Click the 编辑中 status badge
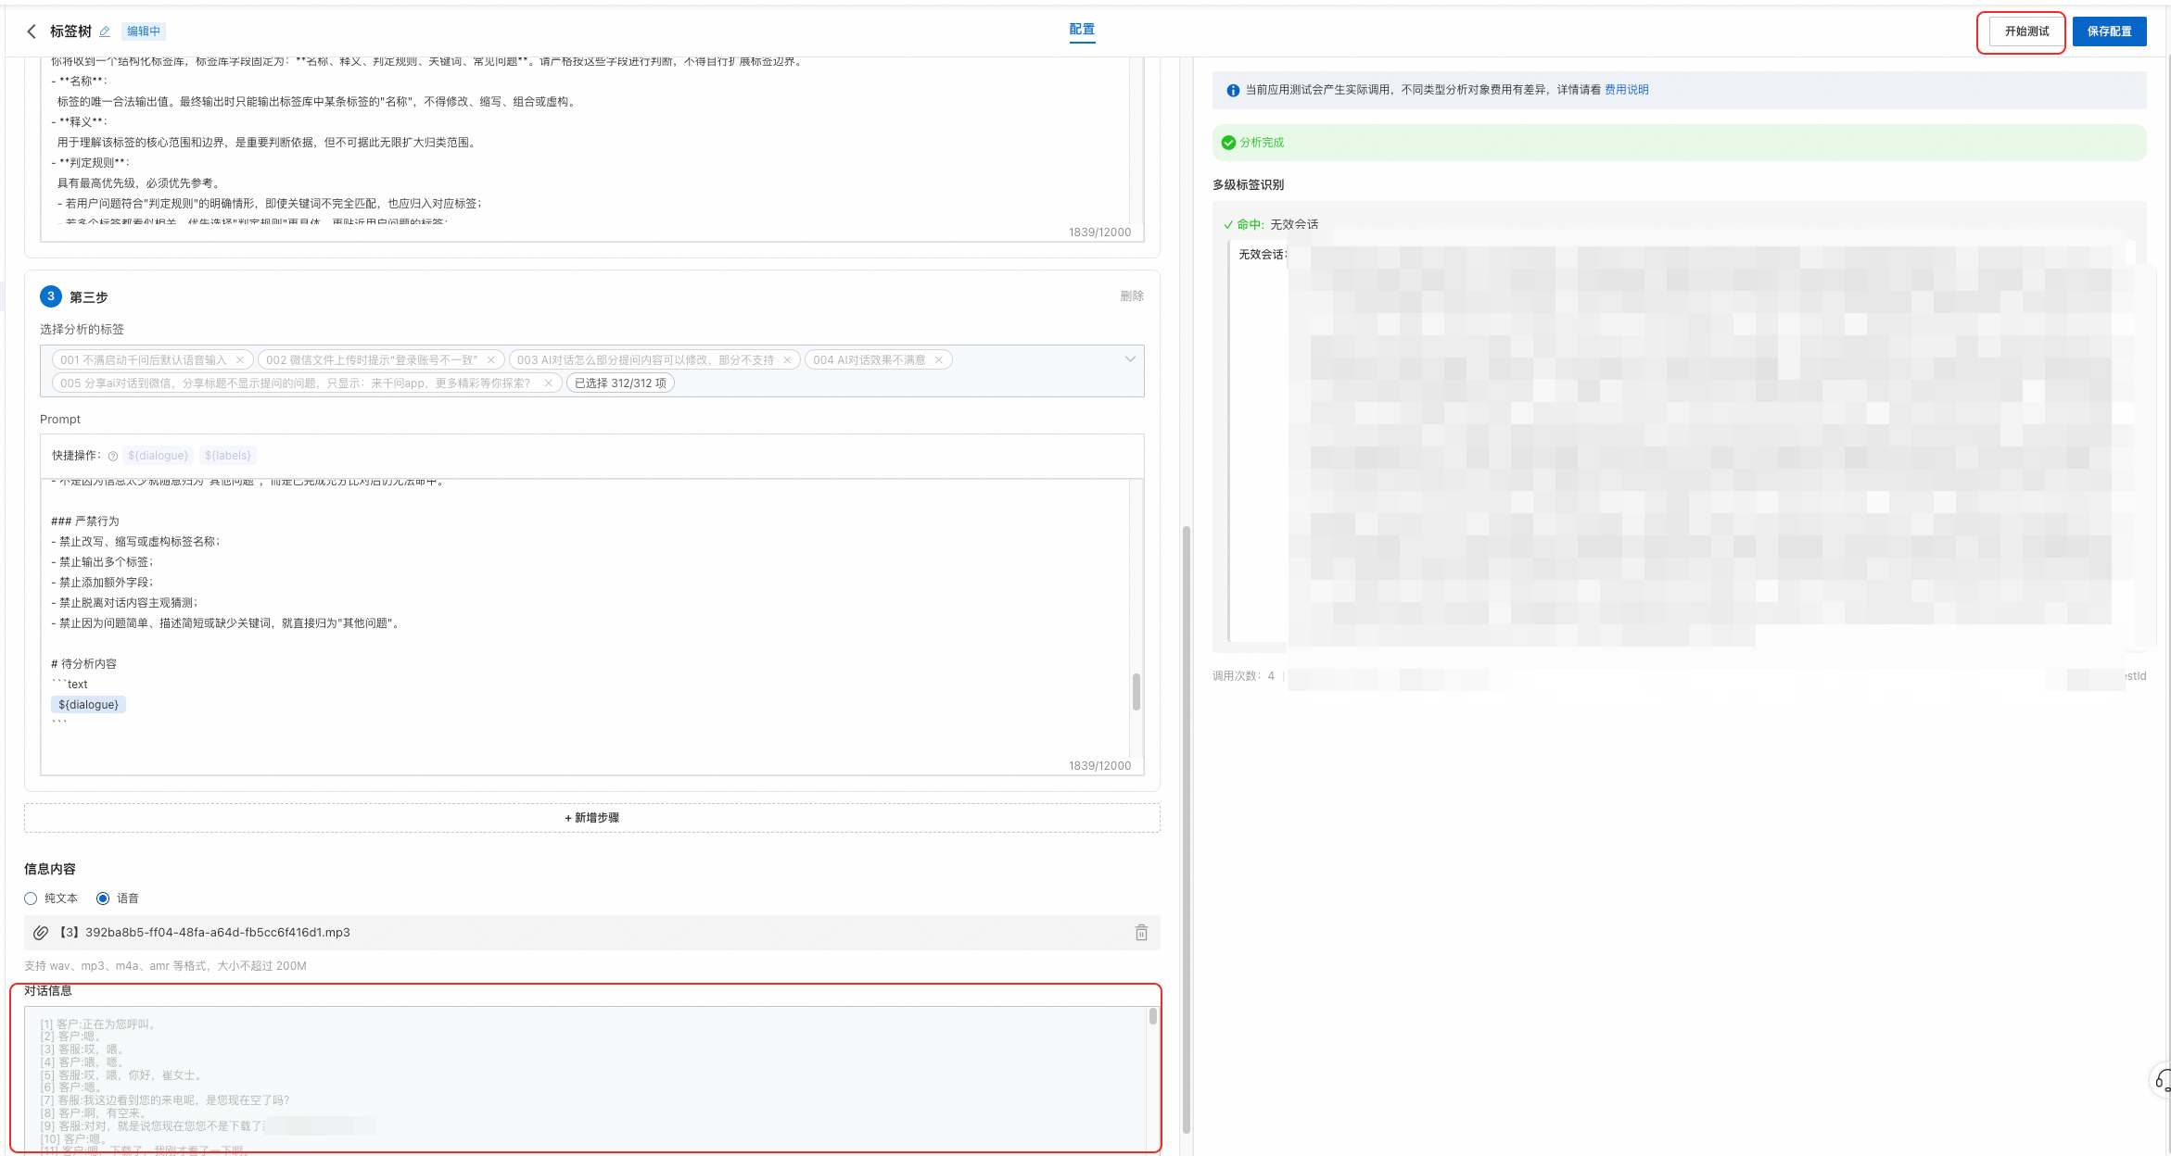 [144, 31]
